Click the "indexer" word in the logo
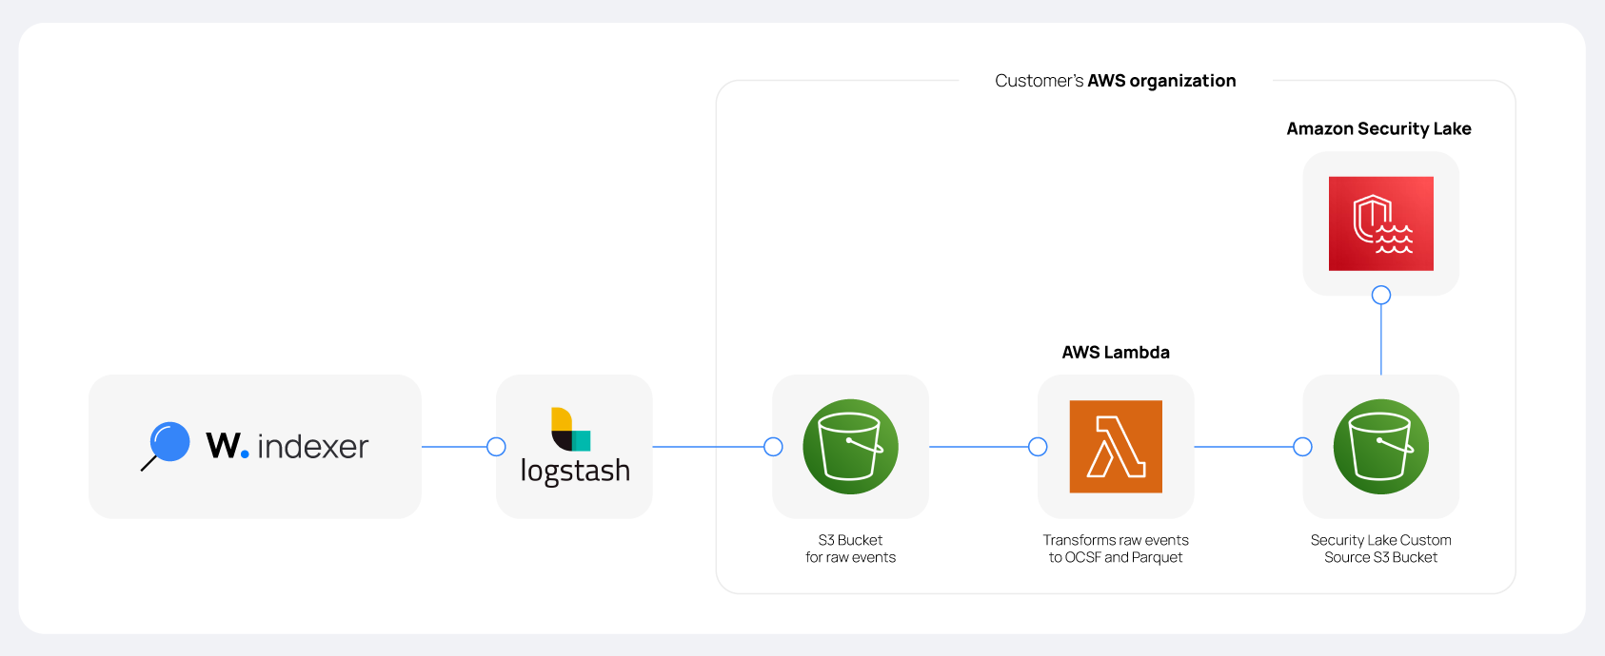1605x656 pixels. point(312,447)
